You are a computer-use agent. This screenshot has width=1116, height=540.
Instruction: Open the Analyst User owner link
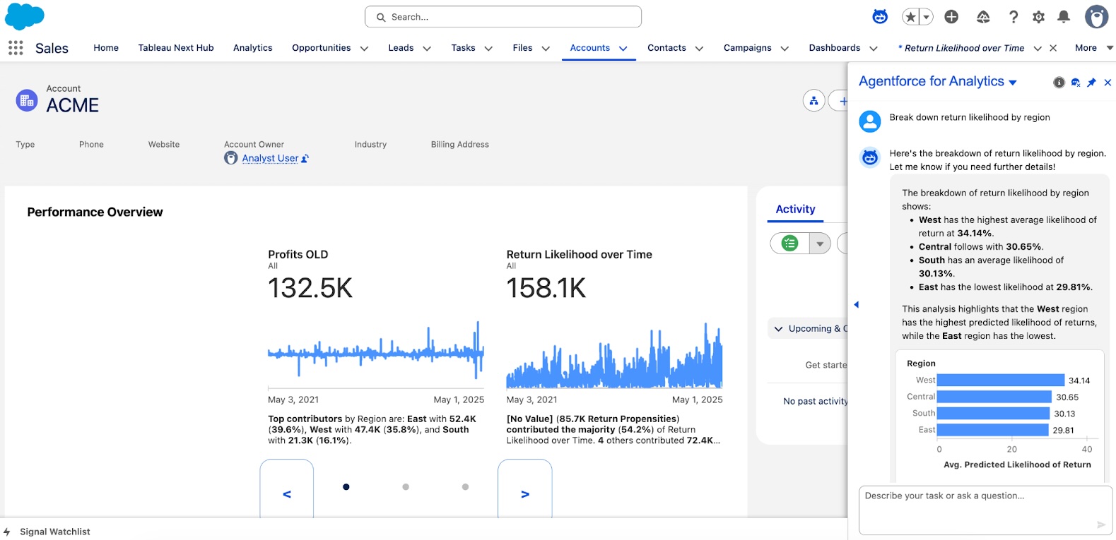click(270, 158)
